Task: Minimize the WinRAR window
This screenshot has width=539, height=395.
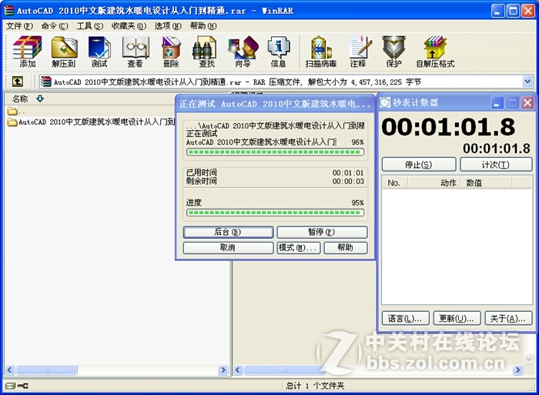Action: coord(497,11)
